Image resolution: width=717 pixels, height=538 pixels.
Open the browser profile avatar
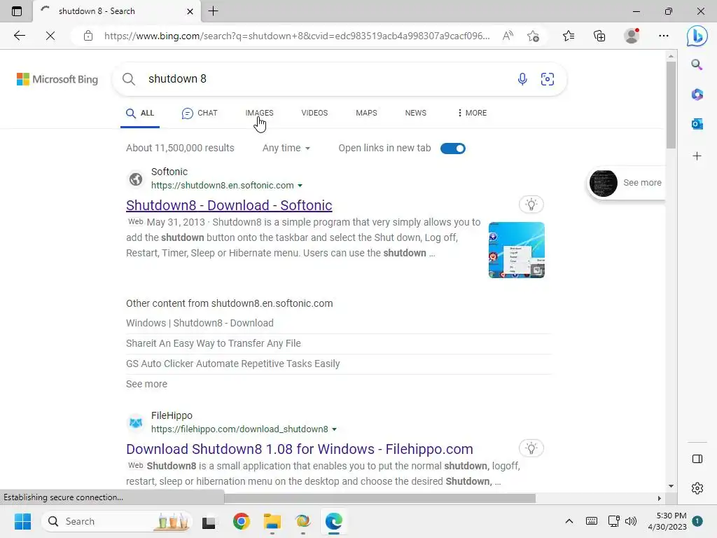pos(632,36)
